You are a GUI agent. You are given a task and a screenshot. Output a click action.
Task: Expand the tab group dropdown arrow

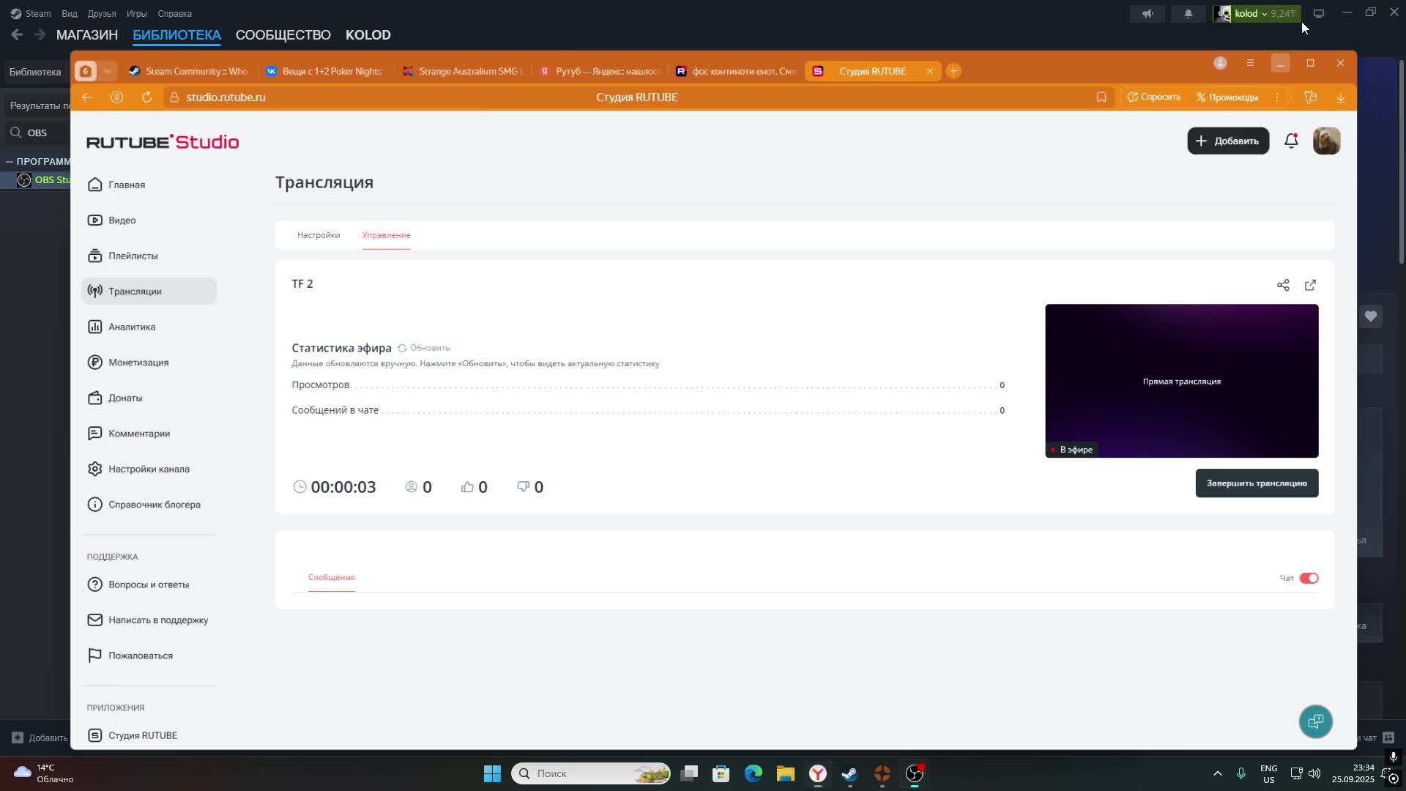(108, 71)
